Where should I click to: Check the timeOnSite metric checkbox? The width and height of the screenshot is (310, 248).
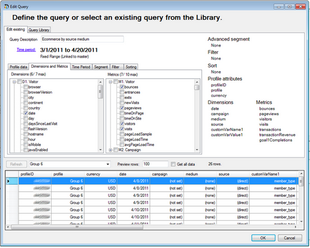coord(122,118)
